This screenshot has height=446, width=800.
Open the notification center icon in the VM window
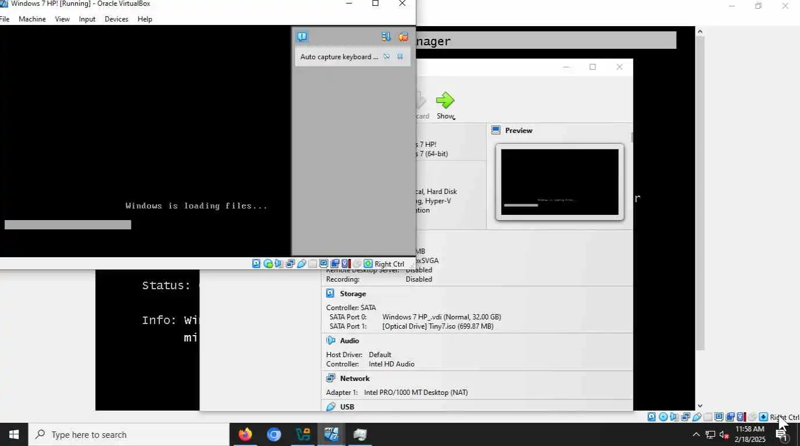click(302, 37)
